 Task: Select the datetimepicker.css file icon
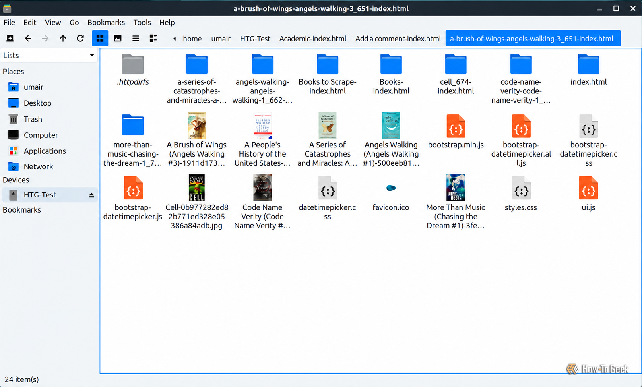(328, 188)
